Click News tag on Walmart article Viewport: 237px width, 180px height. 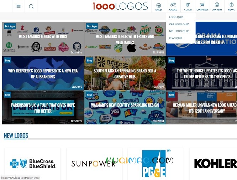pyautogui.click(x=89, y=95)
